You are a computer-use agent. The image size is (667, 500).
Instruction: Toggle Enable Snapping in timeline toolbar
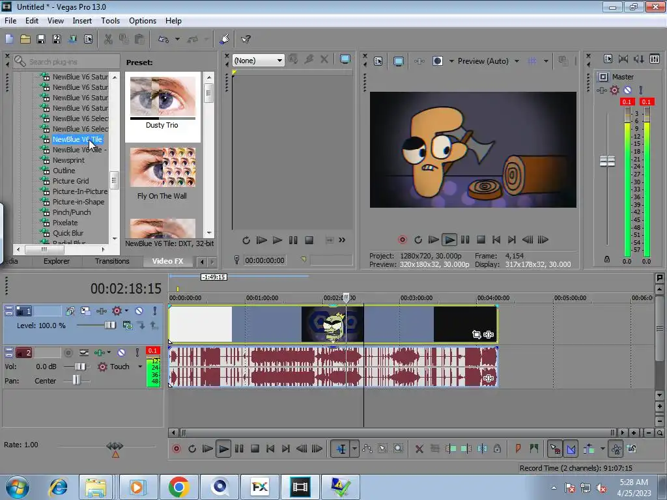coord(555,449)
